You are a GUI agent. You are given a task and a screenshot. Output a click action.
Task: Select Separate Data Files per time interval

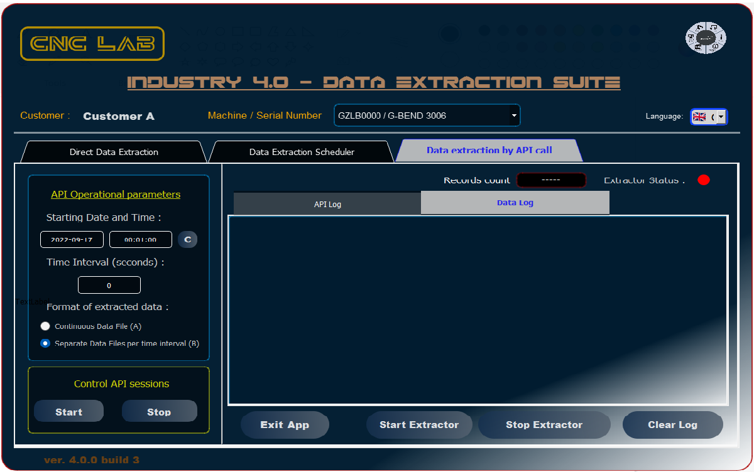pos(45,343)
